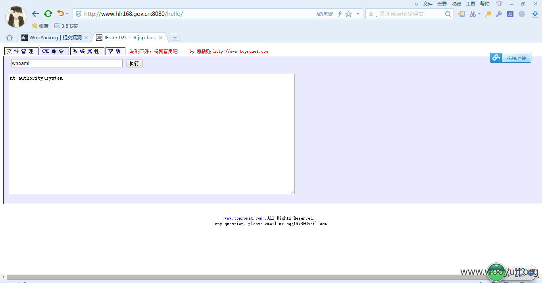Open the 文件管理 file manager button

(x=21, y=51)
